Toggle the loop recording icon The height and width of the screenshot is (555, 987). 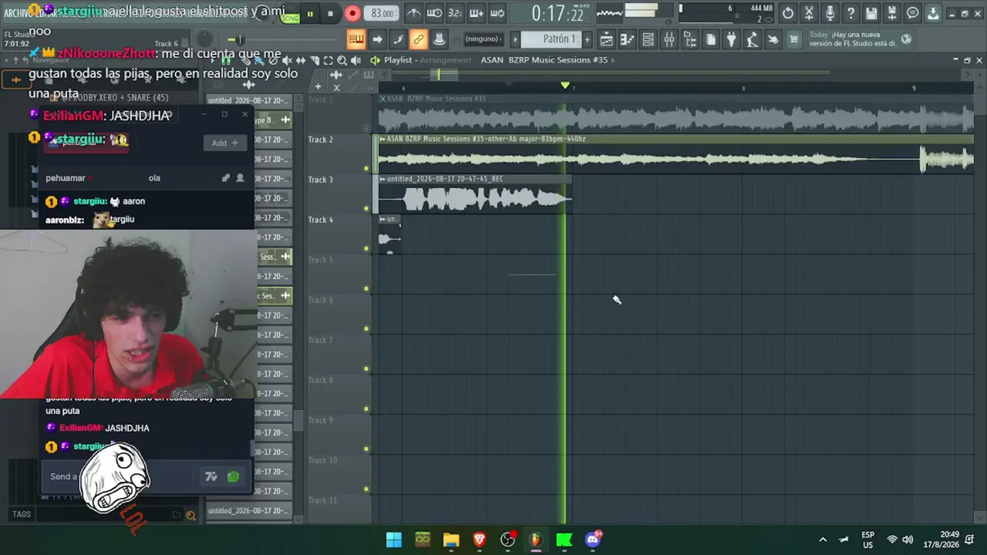(497, 13)
